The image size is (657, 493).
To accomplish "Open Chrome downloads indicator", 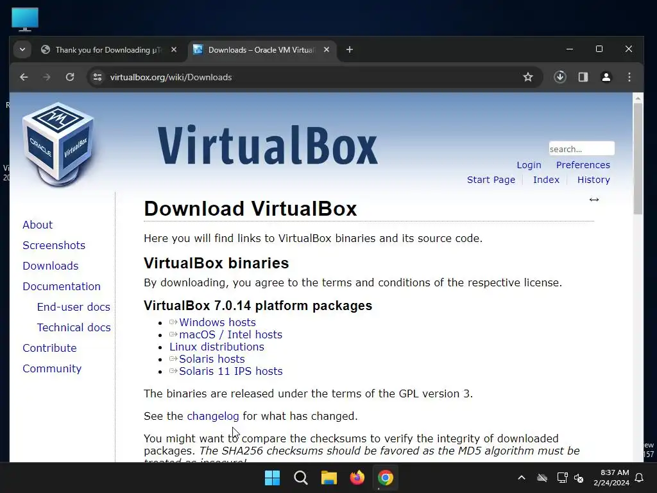I will pyautogui.click(x=560, y=77).
